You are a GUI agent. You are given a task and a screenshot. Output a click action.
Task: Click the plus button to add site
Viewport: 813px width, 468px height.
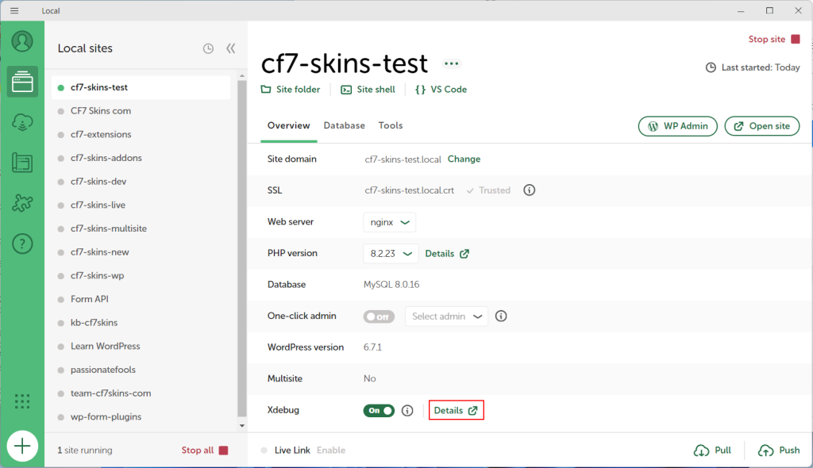(22, 447)
